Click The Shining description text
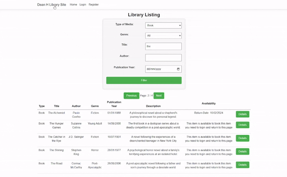This screenshot has width=287, height=177. click(154, 152)
